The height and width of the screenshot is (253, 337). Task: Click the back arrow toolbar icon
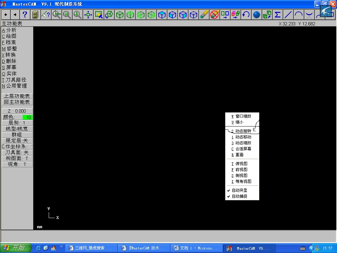(6, 15)
